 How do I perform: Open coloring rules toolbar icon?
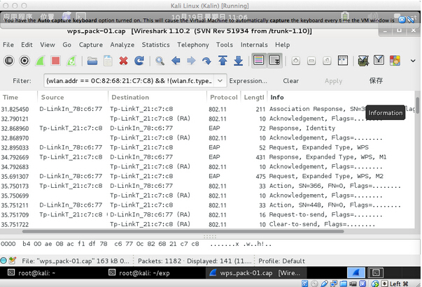tap(395, 61)
